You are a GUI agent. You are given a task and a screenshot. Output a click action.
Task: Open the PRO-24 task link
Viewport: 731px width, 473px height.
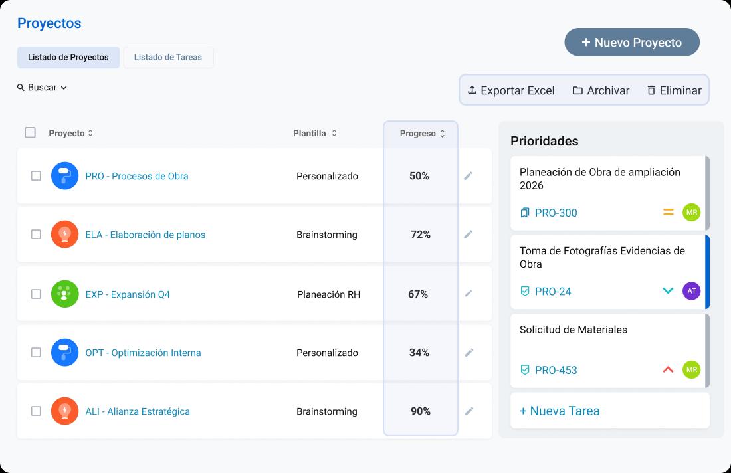553,291
